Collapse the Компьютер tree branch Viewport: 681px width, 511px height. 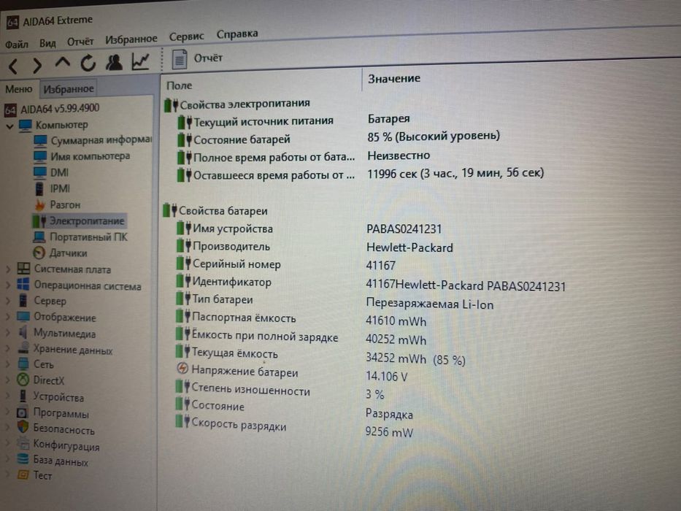tap(9, 126)
